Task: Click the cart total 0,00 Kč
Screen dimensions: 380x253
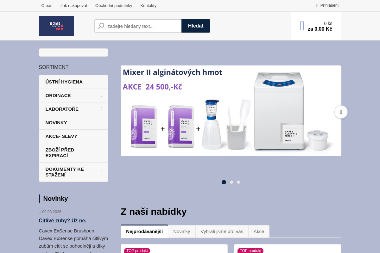Action: tap(320, 29)
